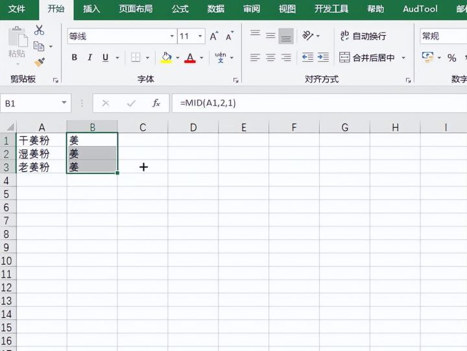Click accounting number format icon
This screenshot has width=467, height=351.
click(x=427, y=57)
